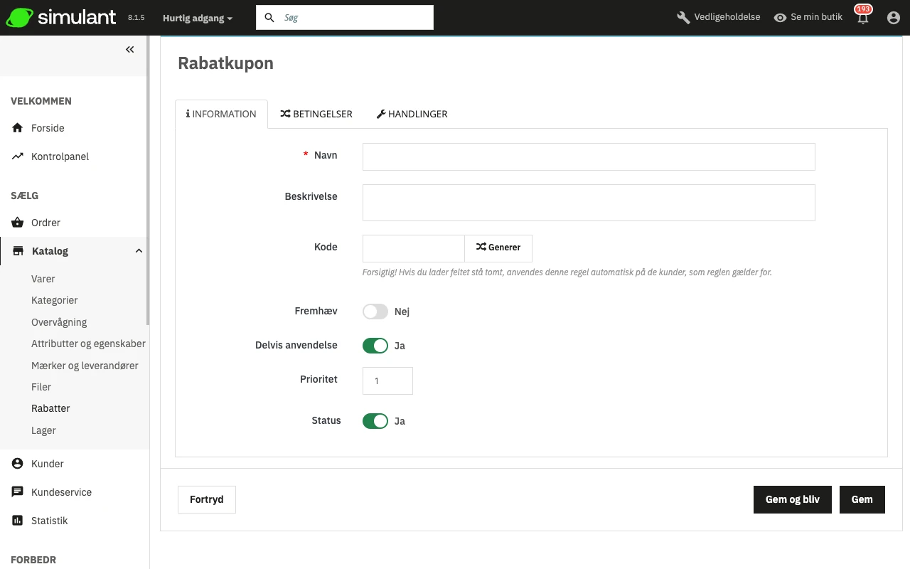Collapse the Katalog menu section
This screenshot has height=569, width=910.
coord(139,251)
